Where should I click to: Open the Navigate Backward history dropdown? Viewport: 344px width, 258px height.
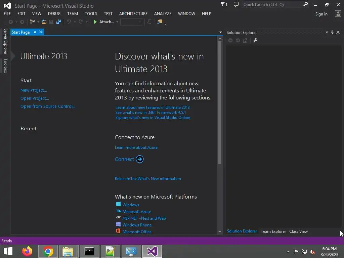click(x=16, y=22)
